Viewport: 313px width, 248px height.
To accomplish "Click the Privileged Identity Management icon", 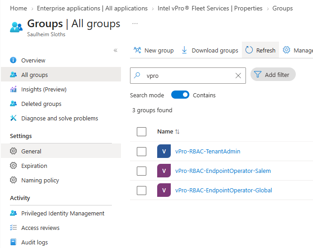I will [x=13, y=213].
